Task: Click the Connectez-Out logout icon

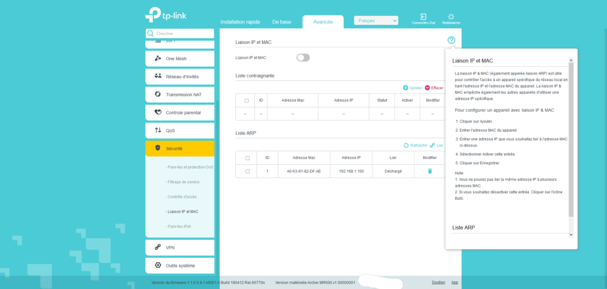Action: 423,17
